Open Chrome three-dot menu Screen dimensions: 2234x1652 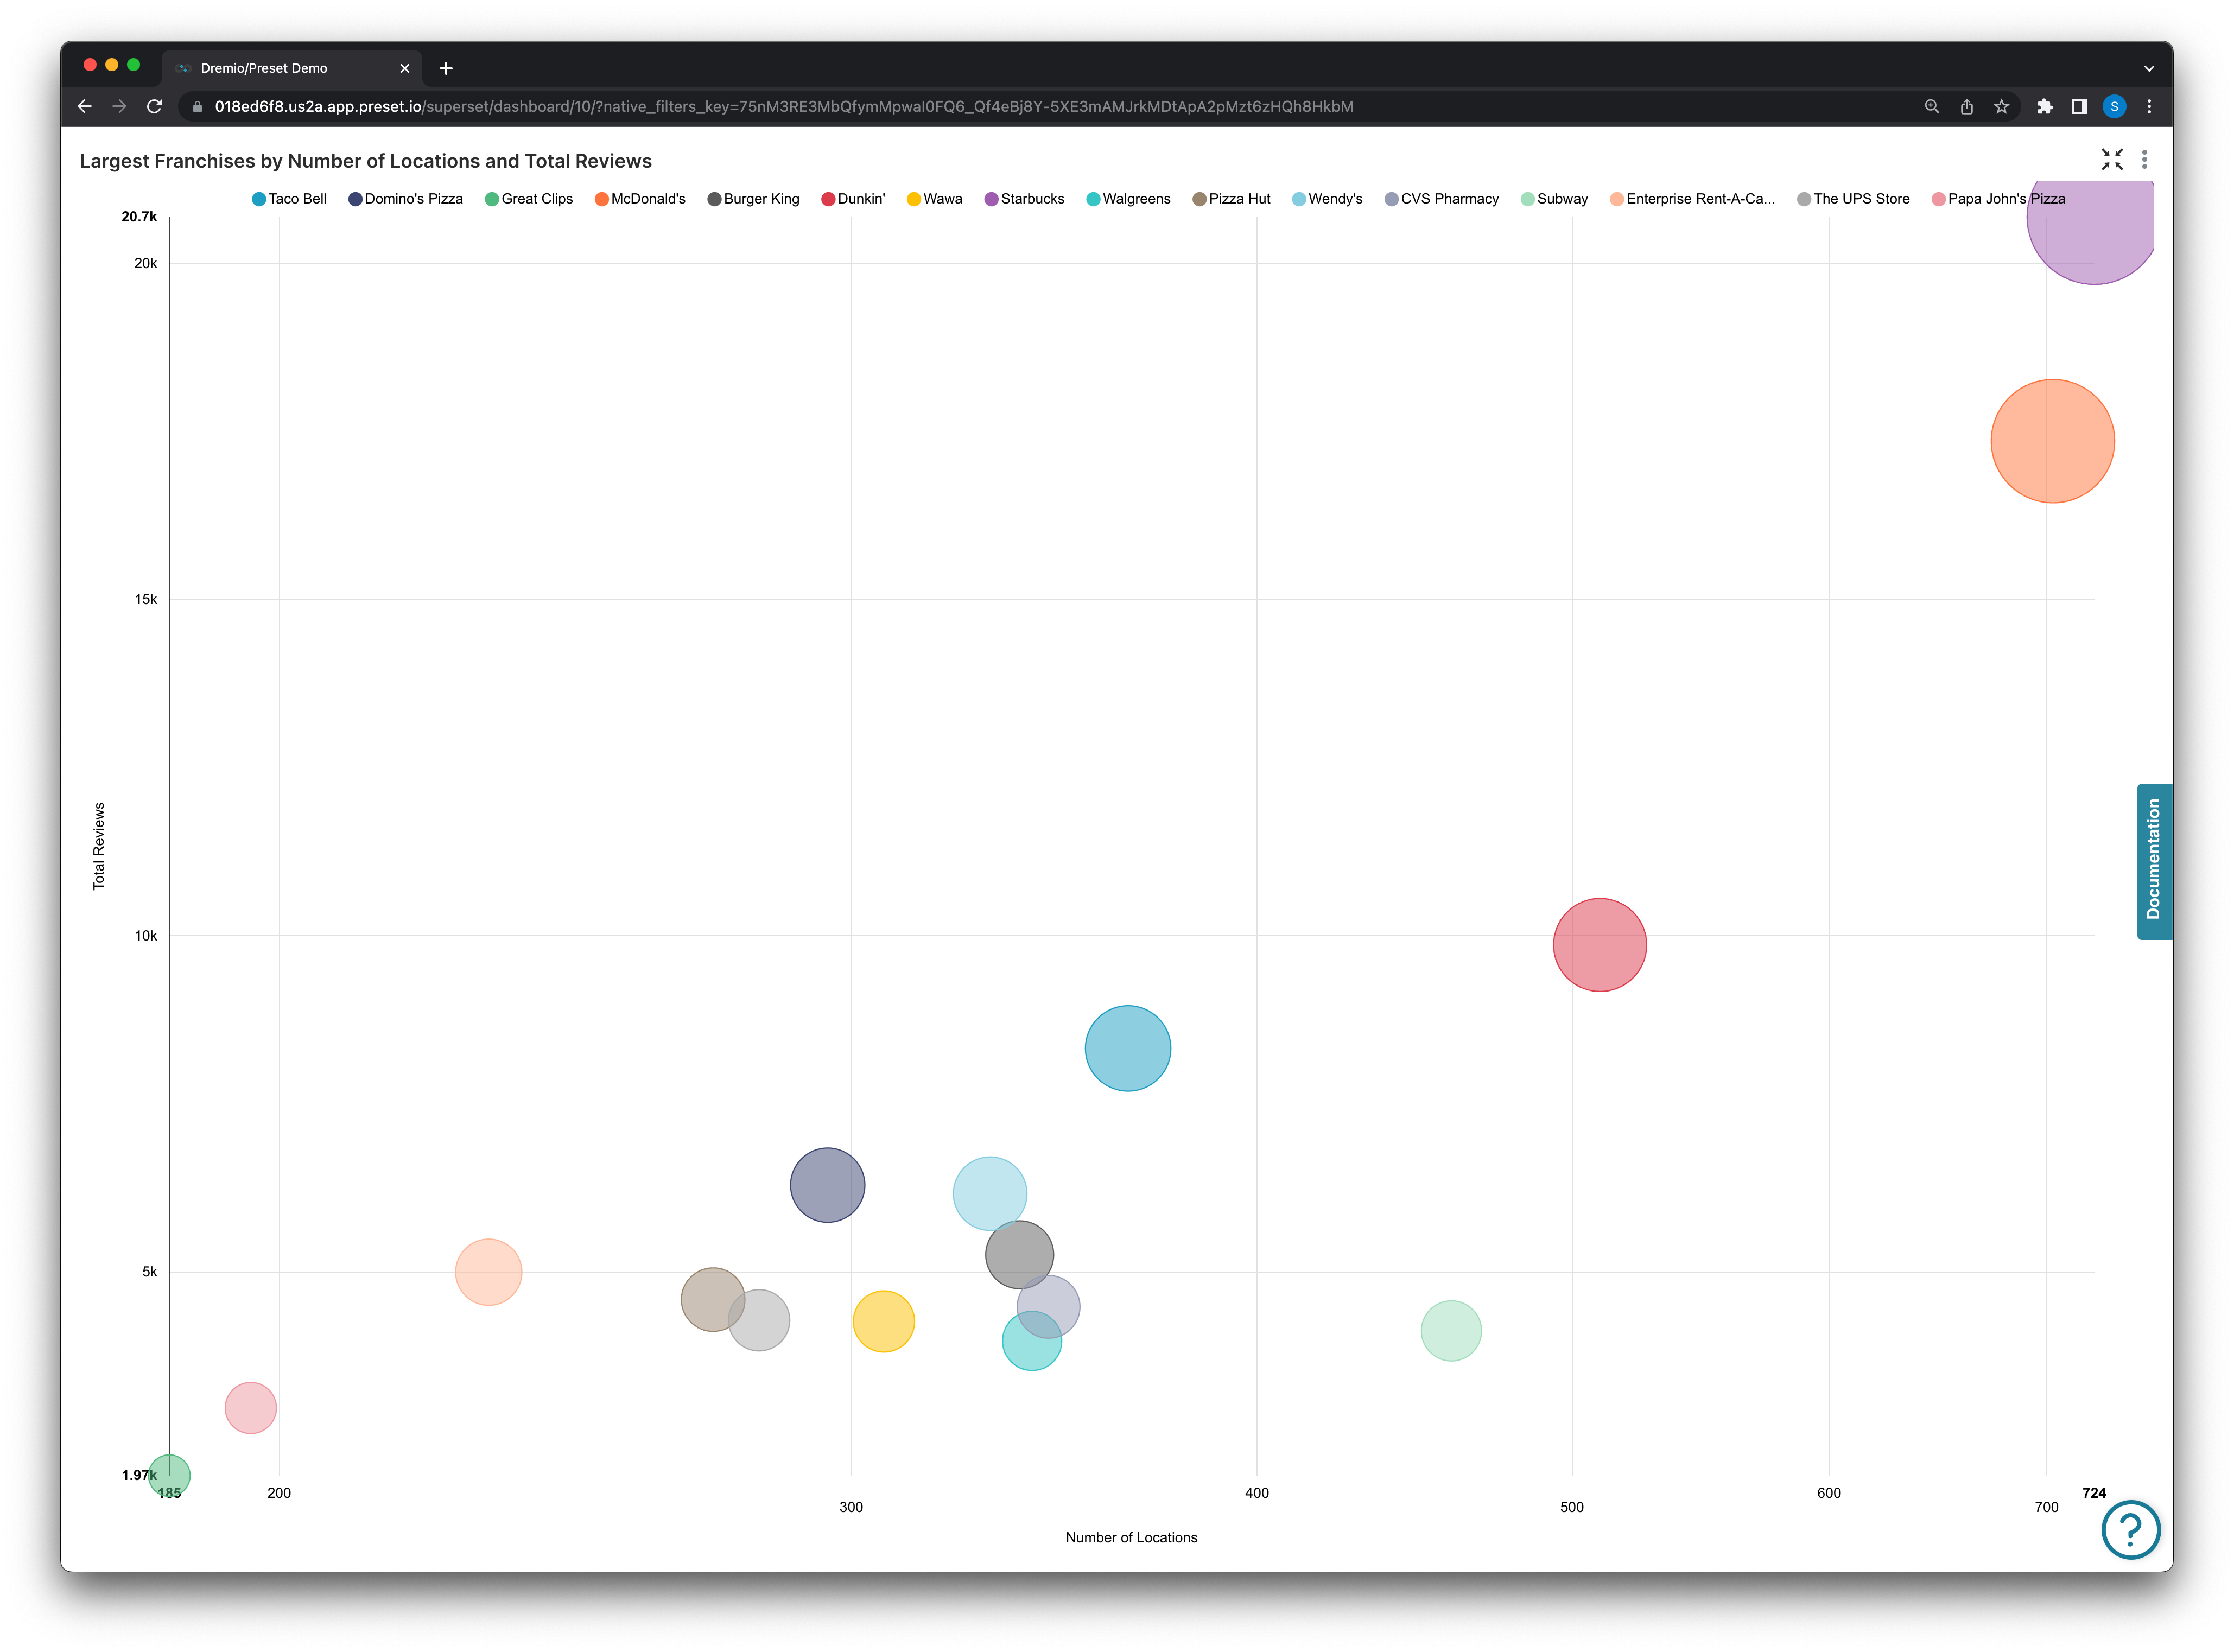[2149, 107]
